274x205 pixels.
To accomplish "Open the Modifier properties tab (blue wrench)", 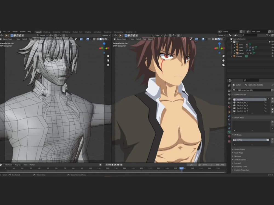I will (229, 116).
